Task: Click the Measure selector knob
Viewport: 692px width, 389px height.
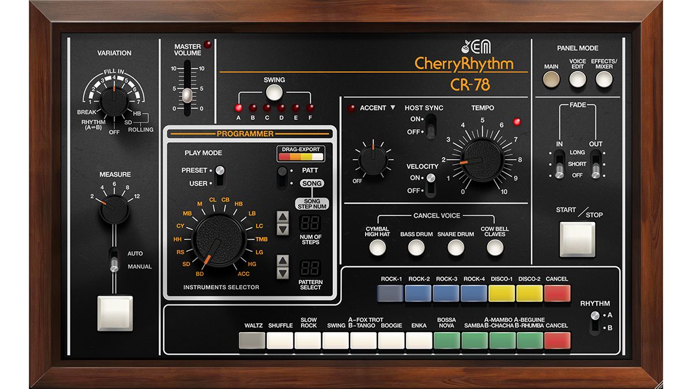Action: click(x=114, y=210)
